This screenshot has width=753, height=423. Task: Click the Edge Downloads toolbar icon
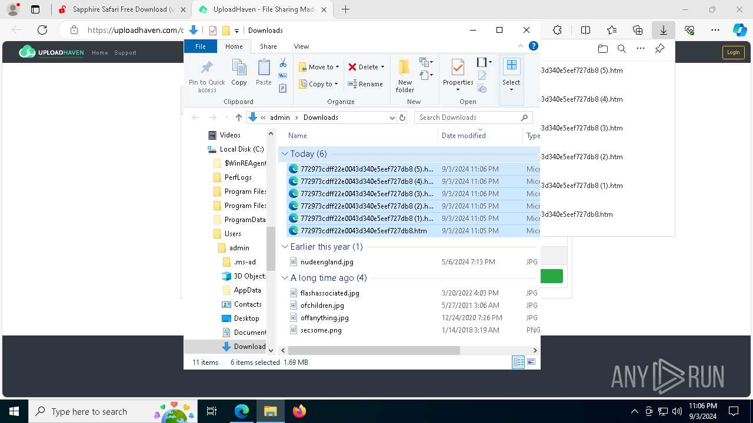click(x=663, y=30)
